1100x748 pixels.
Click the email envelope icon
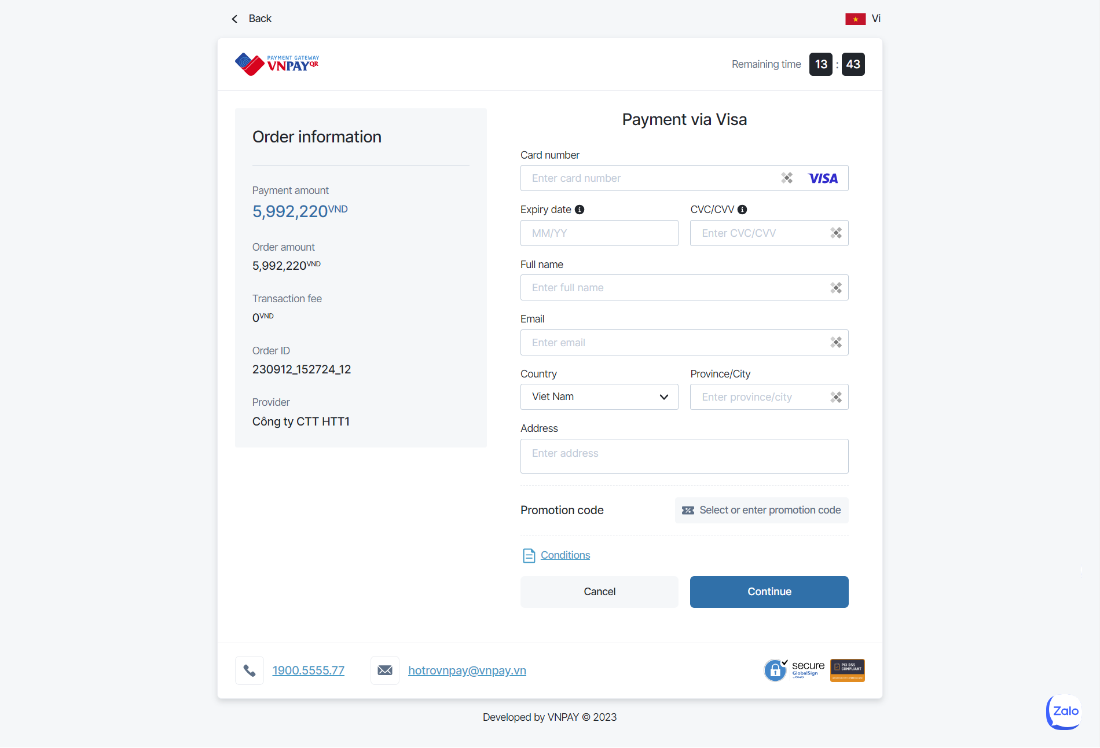tap(385, 670)
